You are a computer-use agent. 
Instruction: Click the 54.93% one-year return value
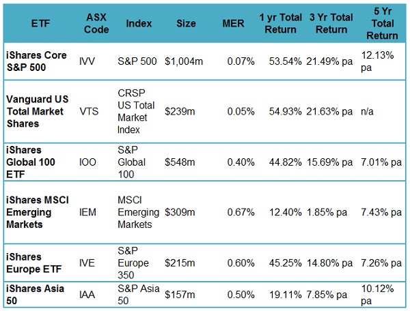(280, 111)
